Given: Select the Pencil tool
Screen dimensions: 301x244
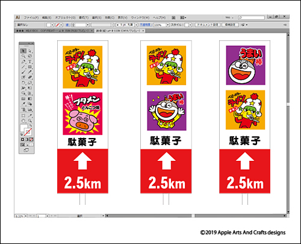Looking at the screenshot, I should click(x=30, y=72).
